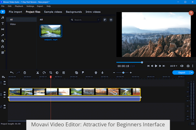This screenshot has width=196, height=130.
Task: Mute preview volume speaker
Action: 182,66
